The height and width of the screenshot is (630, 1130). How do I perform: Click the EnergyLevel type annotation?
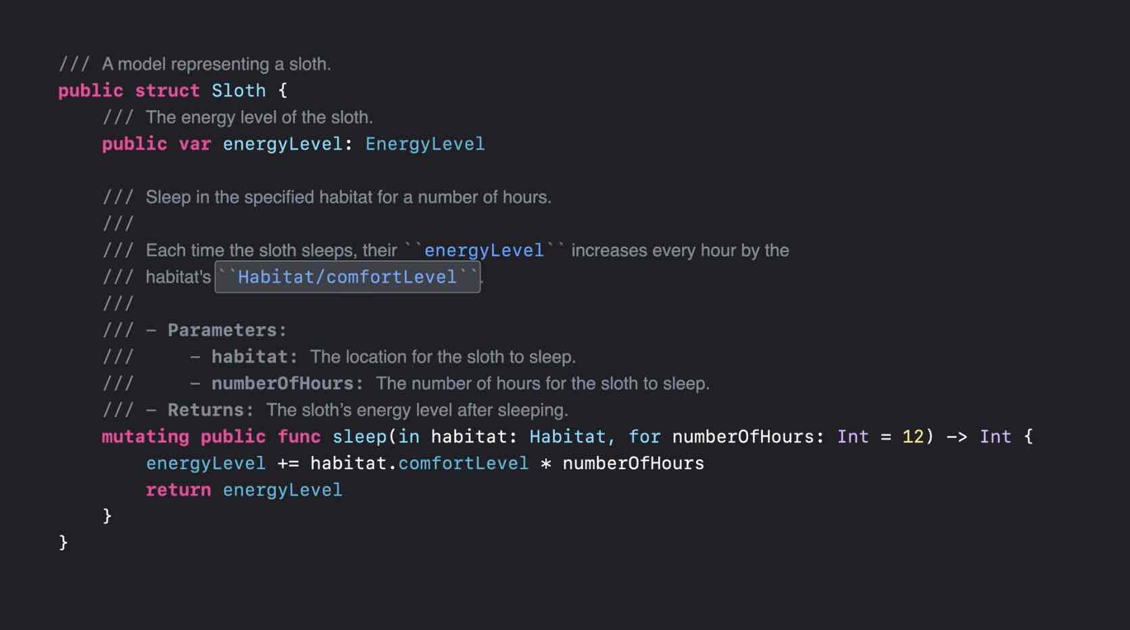(425, 144)
